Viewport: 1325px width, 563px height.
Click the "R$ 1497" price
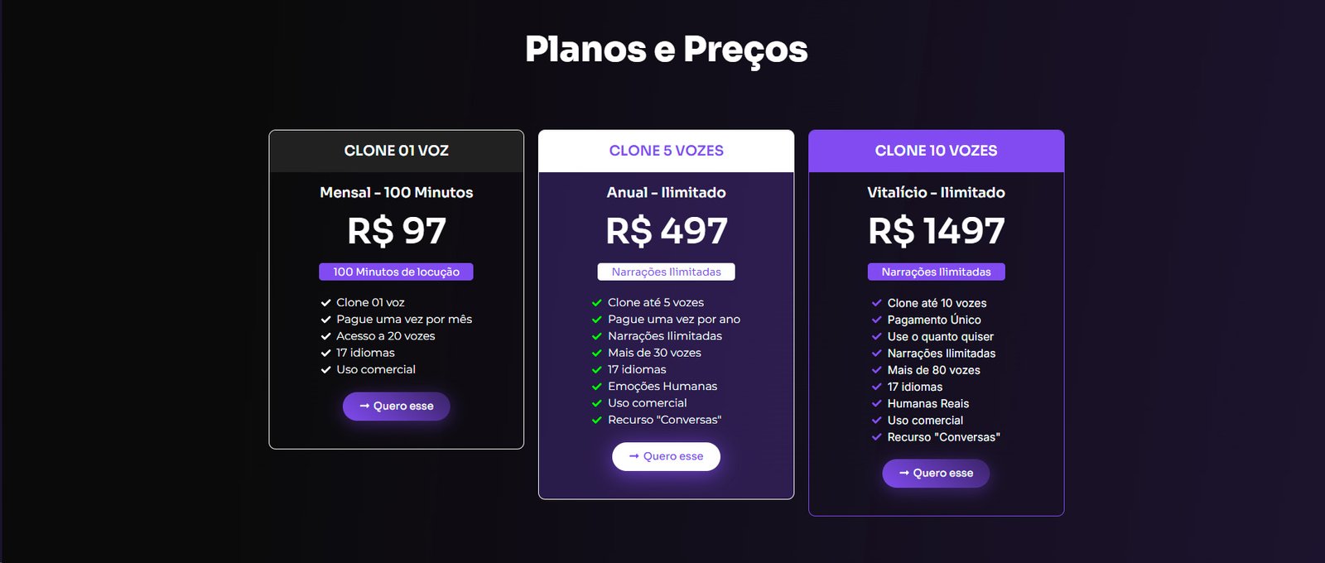tap(936, 231)
